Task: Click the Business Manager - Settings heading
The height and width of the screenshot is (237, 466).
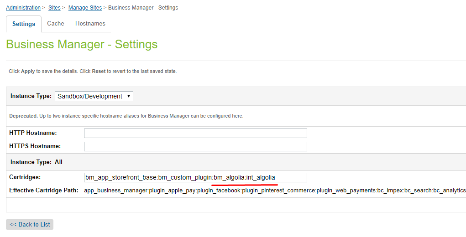Action: point(82,45)
